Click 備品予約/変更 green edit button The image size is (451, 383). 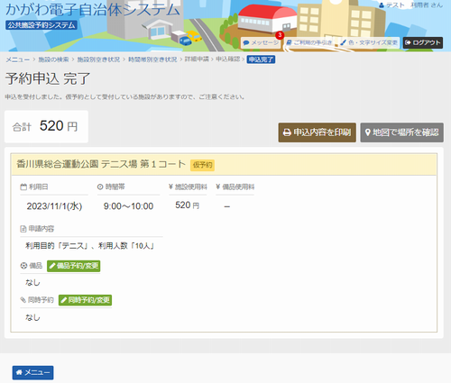coord(74,266)
